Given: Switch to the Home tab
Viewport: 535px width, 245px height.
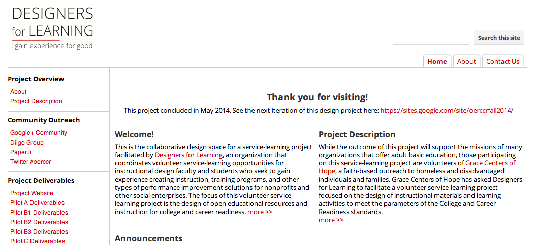Looking at the screenshot, I should coord(437,62).
